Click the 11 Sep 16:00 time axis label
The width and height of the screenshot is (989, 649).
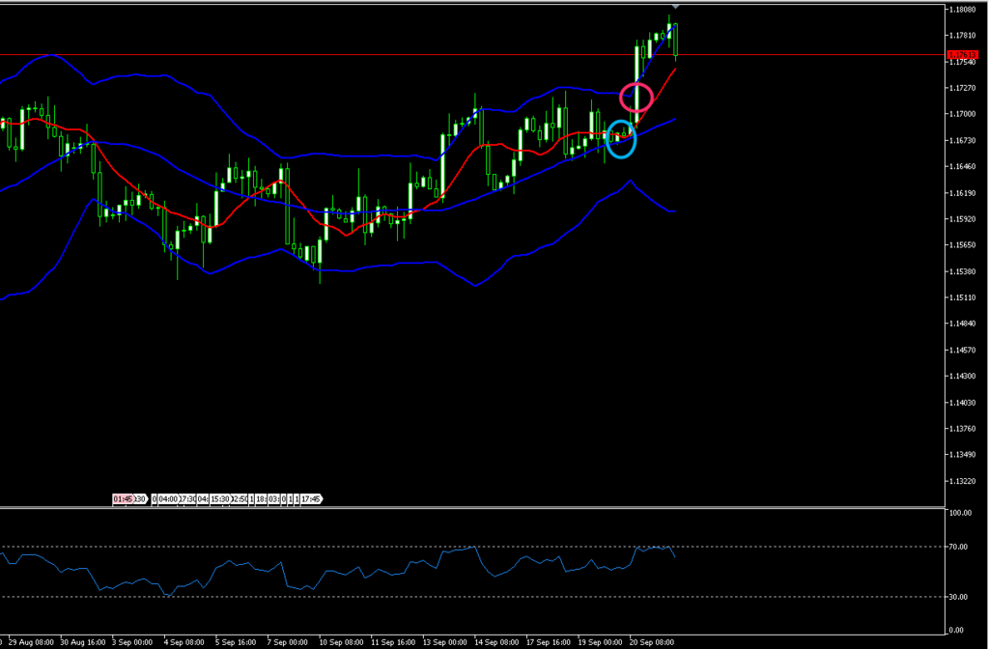tap(393, 642)
